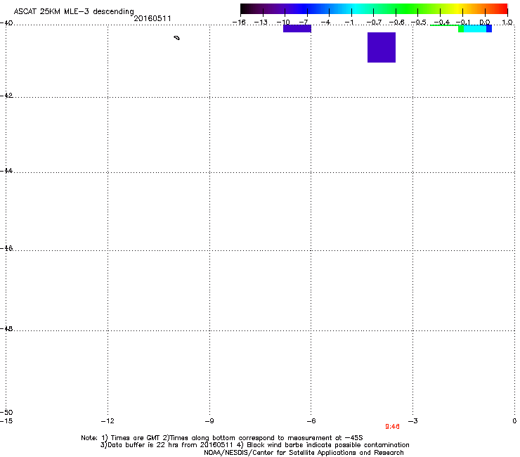This screenshot has height=457, width=520.
Task: Click the 'ASCAT 25KM MLE-3 descending' title
Action: [x=74, y=11]
